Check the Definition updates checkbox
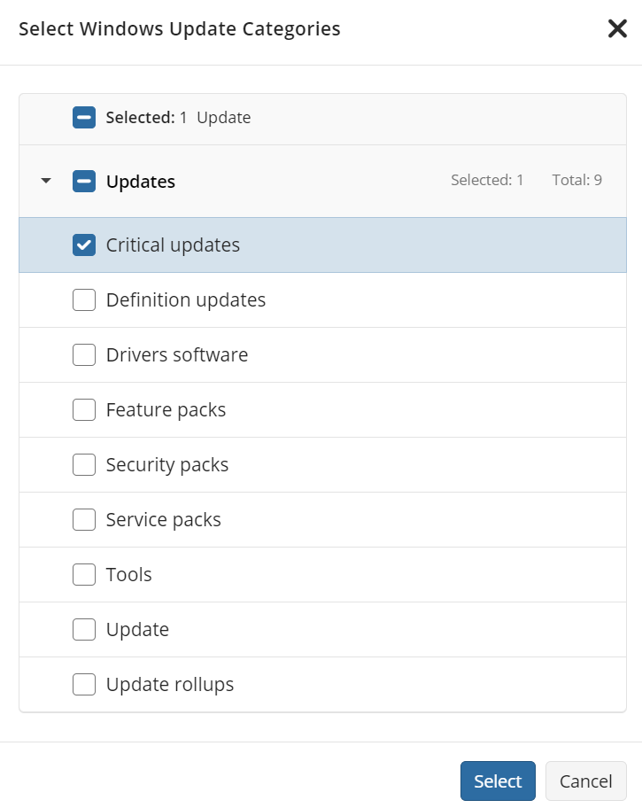Image resolution: width=642 pixels, height=808 pixels. pos(84,300)
